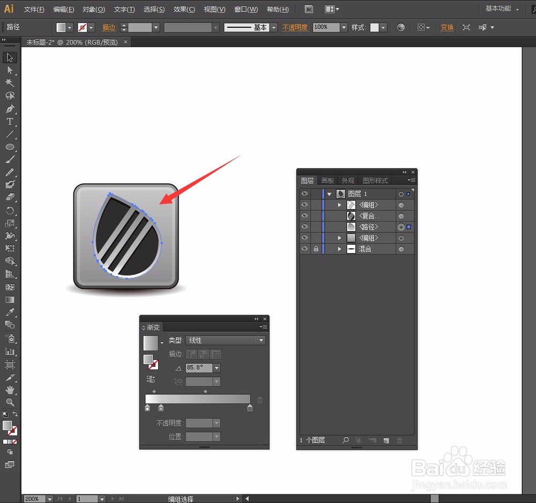
Task: Select the Line Segment tool
Action: tap(10, 134)
